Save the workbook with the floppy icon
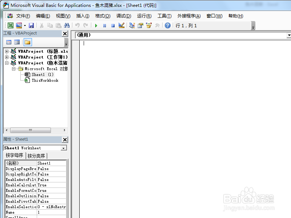Image resolution: width=291 pixels, height=218 pixels. coord(31,25)
